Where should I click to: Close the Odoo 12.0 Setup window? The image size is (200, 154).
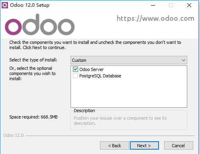pyautogui.click(x=189, y=5)
